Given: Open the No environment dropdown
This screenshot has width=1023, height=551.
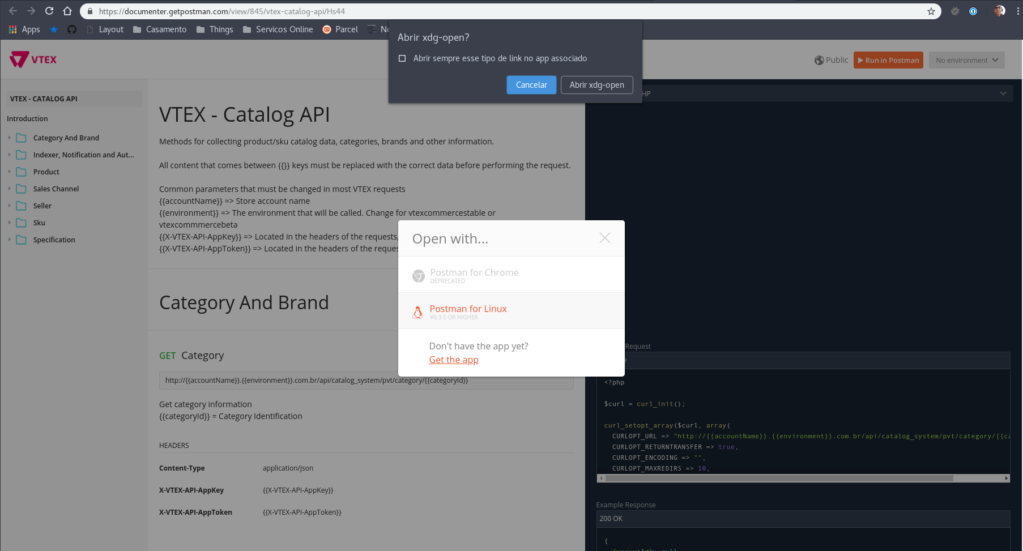Looking at the screenshot, I should click(967, 60).
